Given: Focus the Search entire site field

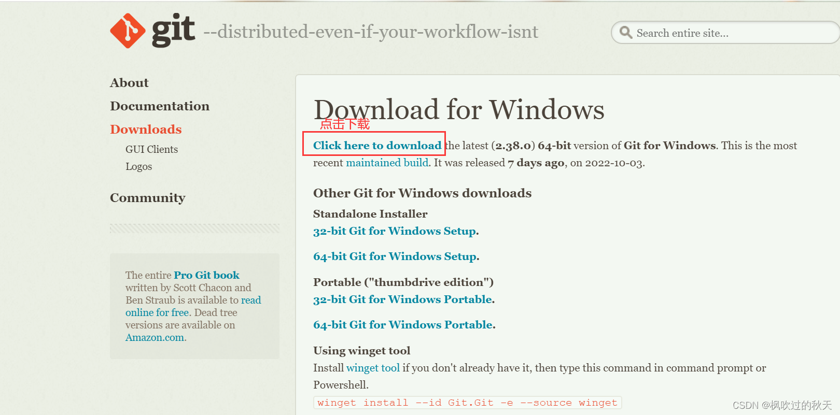Looking at the screenshot, I should (726, 33).
